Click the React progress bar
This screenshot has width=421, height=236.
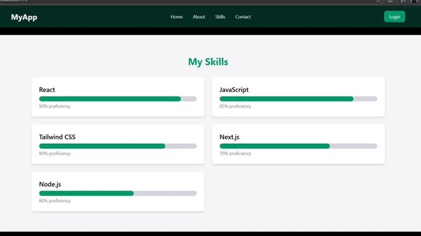[x=118, y=99]
